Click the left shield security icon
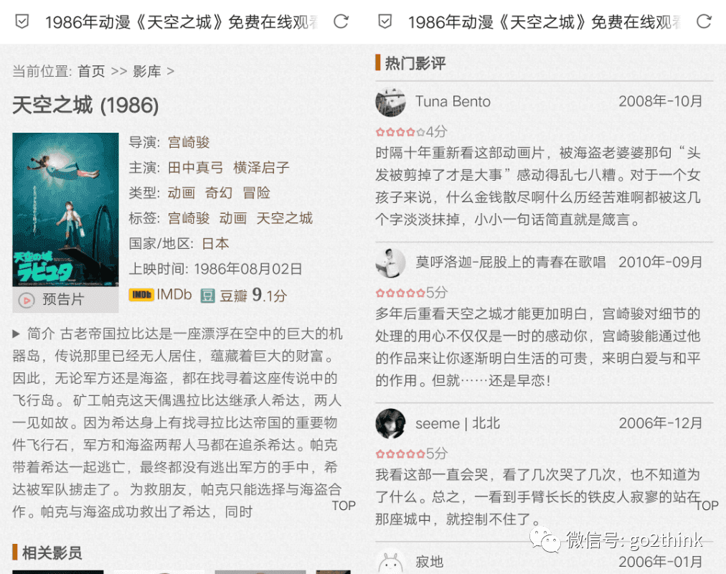 (22, 22)
